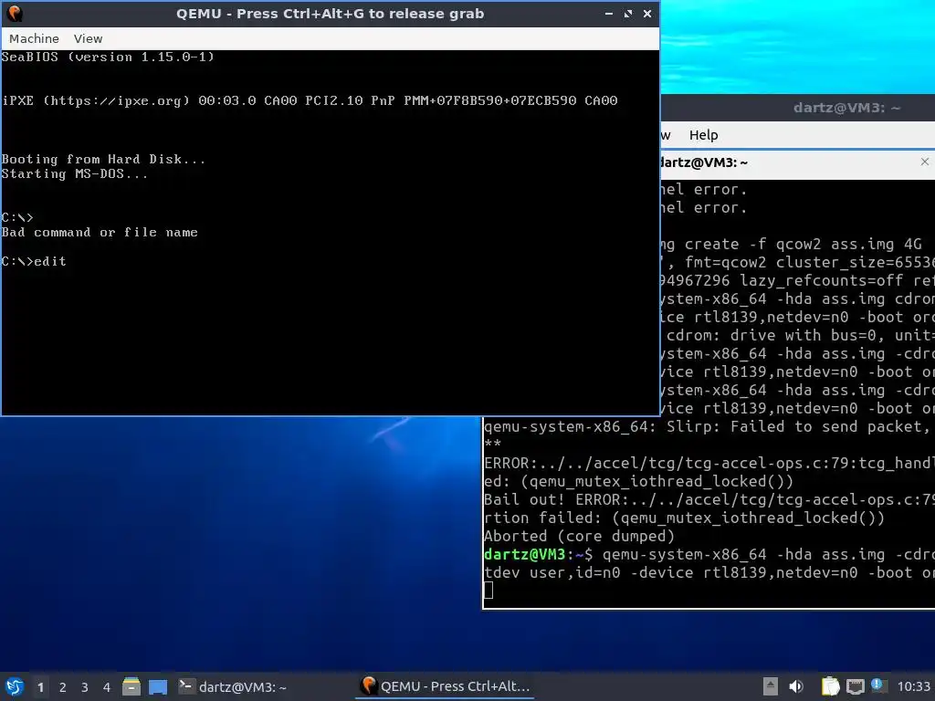The image size is (935, 701).
Task: Switch to workspace 3 in the pager
Action: pyautogui.click(x=85, y=687)
